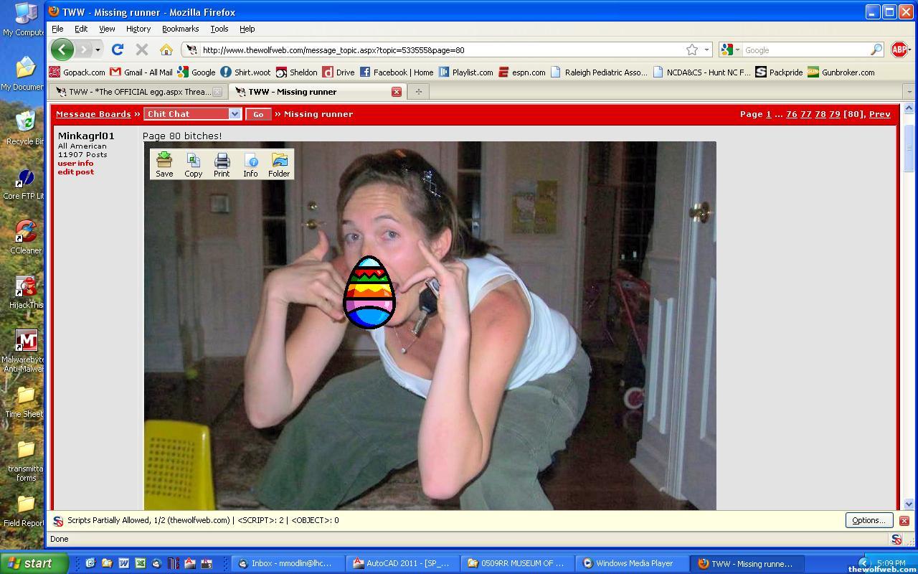Click the URL address bar field
Viewport: 918px width, 574px height.
[437, 50]
